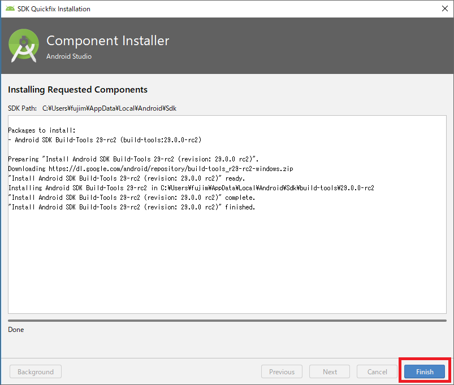Click the 'SDK Quickfix Installation' window title
Viewport: 454px width, 385px height.
(54, 9)
